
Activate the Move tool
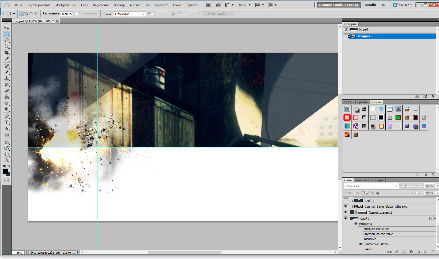(x=7, y=28)
